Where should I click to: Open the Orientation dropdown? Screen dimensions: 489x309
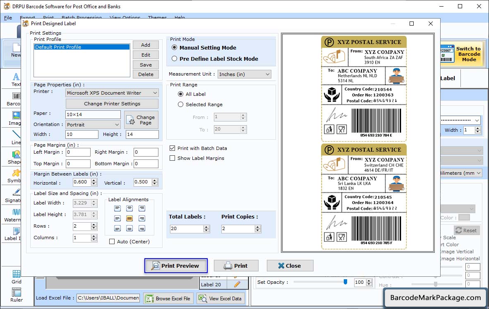pyautogui.click(x=93, y=125)
